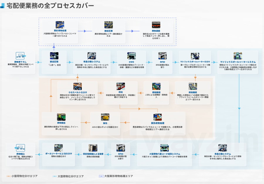This screenshot has height=184, width=264.
Task: Click the DWS heading
Action: pos(131,62)
